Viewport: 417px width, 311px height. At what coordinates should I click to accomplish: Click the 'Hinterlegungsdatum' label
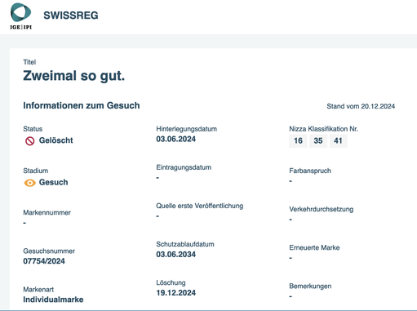click(x=187, y=129)
